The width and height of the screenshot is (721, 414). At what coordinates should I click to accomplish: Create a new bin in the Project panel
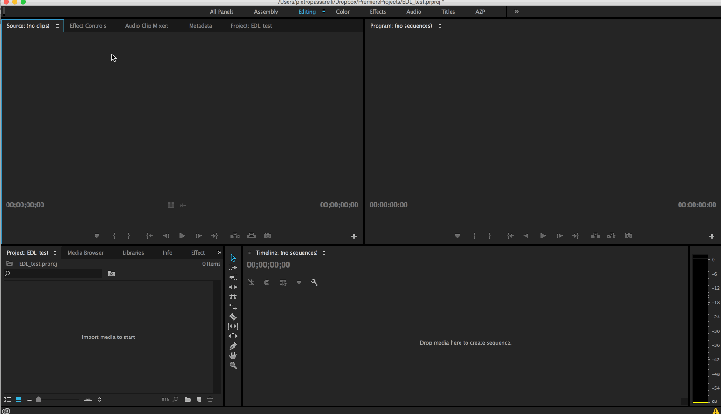(x=187, y=400)
